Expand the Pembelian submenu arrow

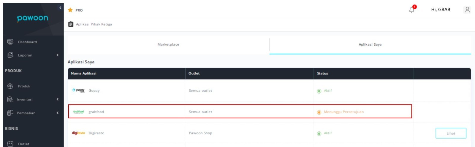[x=58, y=113]
